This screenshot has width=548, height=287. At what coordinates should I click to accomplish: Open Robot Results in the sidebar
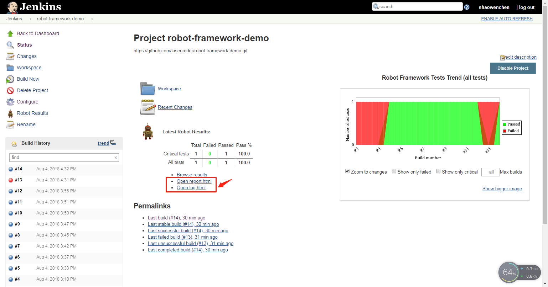tap(32, 113)
